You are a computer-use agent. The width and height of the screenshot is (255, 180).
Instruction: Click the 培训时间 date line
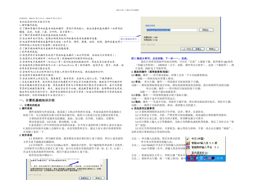click(41, 18)
